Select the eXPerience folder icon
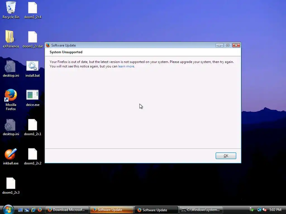This screenshot has height=214, width=286. (x=11, y=39)
